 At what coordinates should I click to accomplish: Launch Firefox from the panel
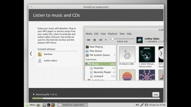pos(53,105)
